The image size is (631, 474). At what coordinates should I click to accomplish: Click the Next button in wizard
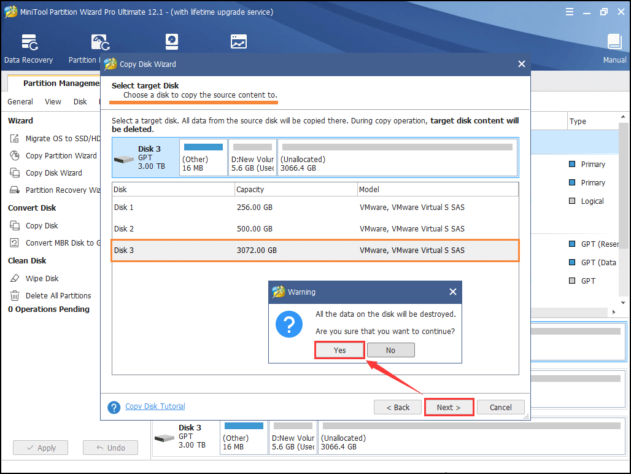[x=449, y=407]
